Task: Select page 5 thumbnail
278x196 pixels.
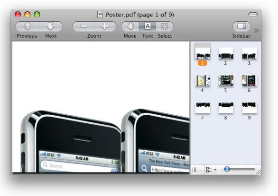Action: point(226,80)
